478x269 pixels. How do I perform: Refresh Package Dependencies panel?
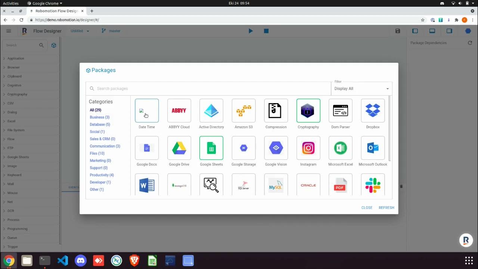(470, 43)
